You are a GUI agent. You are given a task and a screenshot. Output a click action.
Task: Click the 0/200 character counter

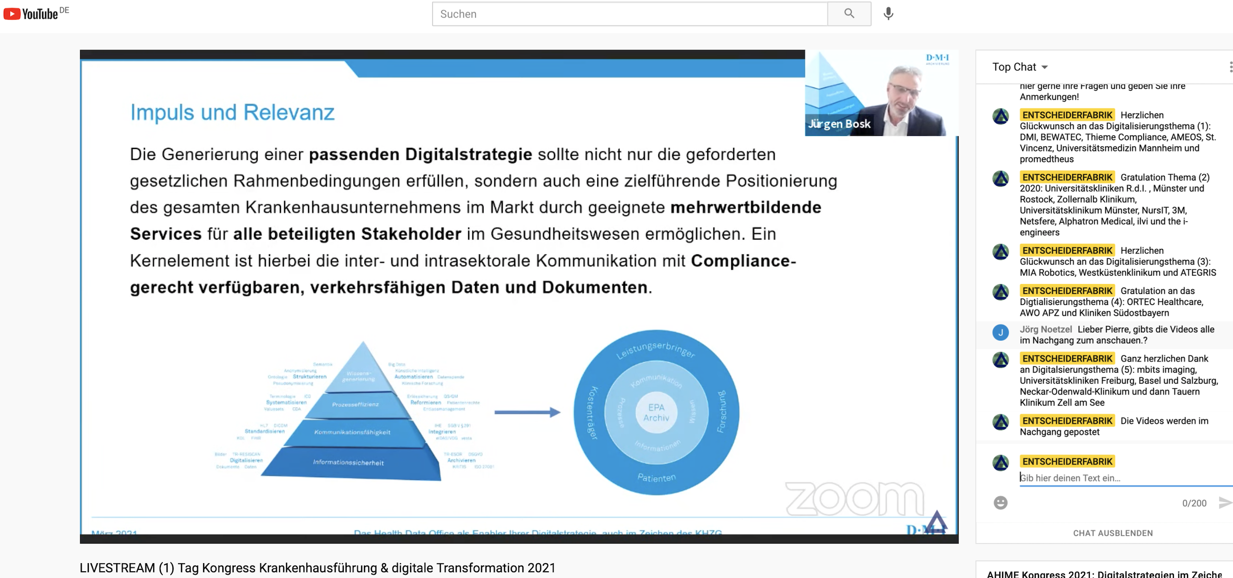click(1194, 503)
